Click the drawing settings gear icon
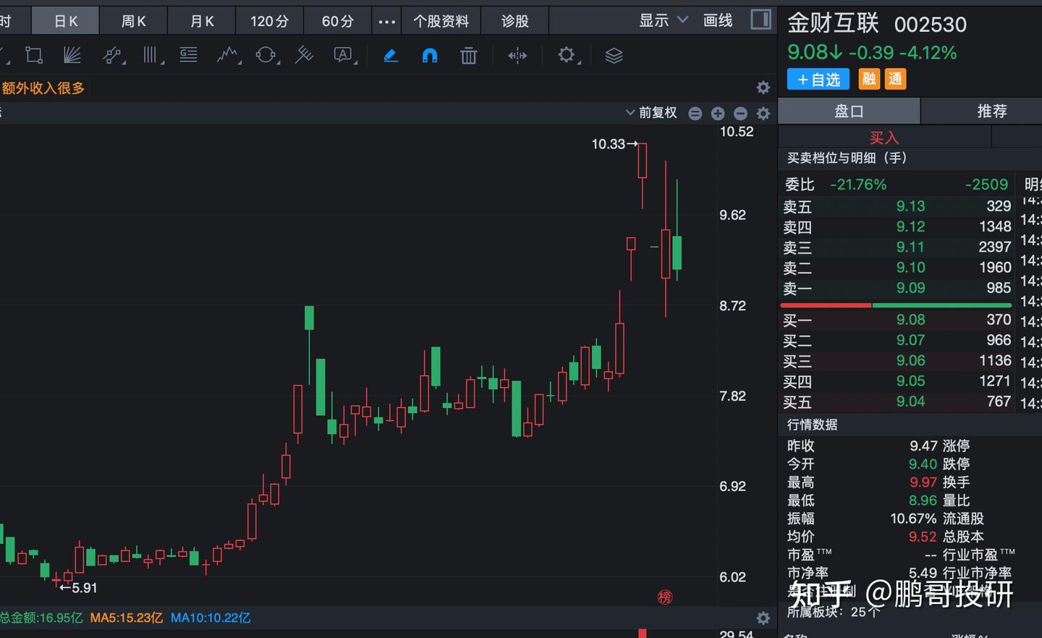Viewport: 1042px width, 638px height. [568, 55]
